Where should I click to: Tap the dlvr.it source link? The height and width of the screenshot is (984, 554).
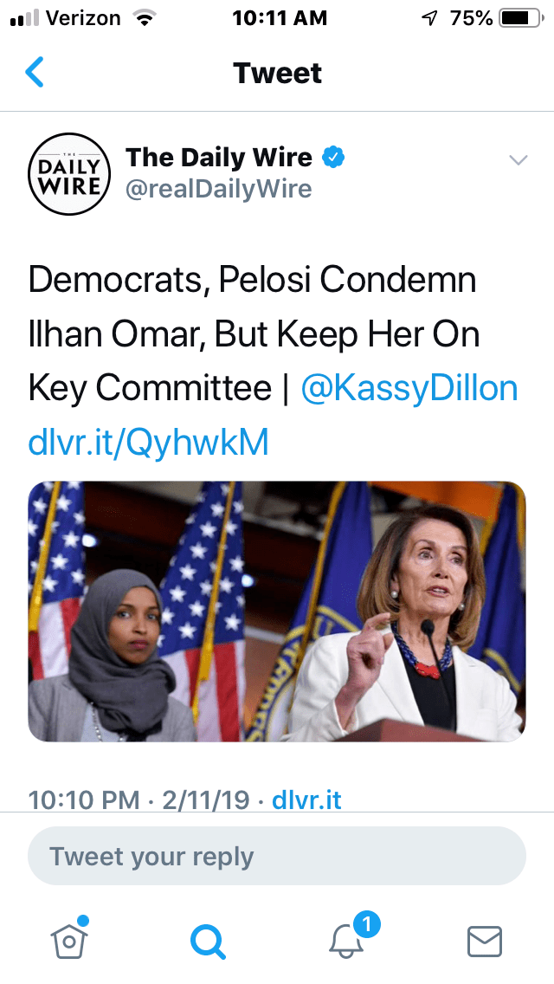(306, 800)
